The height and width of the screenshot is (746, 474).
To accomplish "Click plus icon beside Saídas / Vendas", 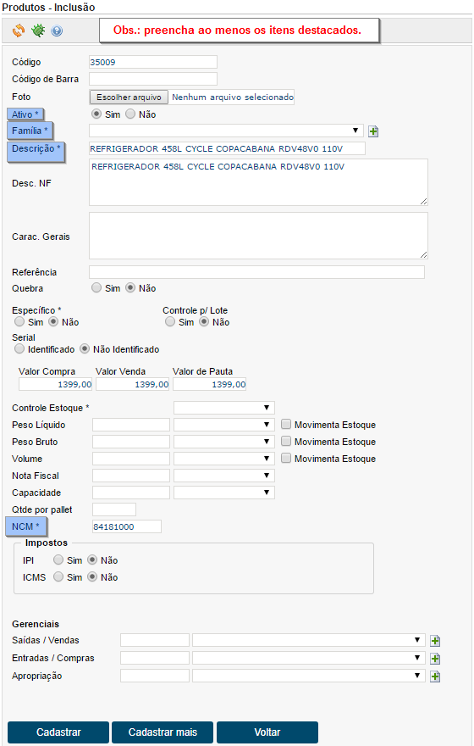I will [x=434, y=641].
